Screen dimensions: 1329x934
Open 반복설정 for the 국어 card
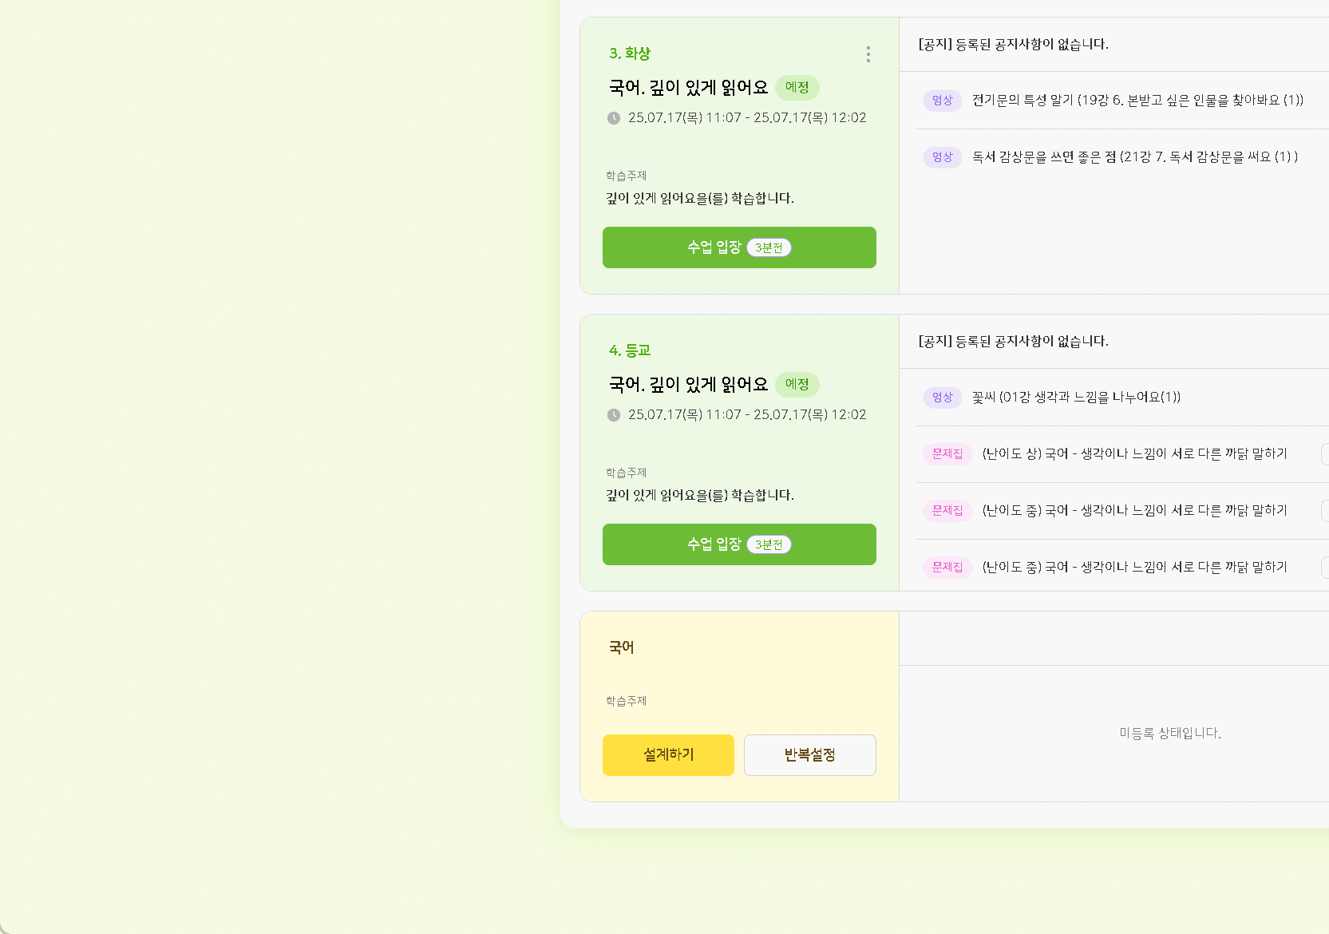(809, 755)
